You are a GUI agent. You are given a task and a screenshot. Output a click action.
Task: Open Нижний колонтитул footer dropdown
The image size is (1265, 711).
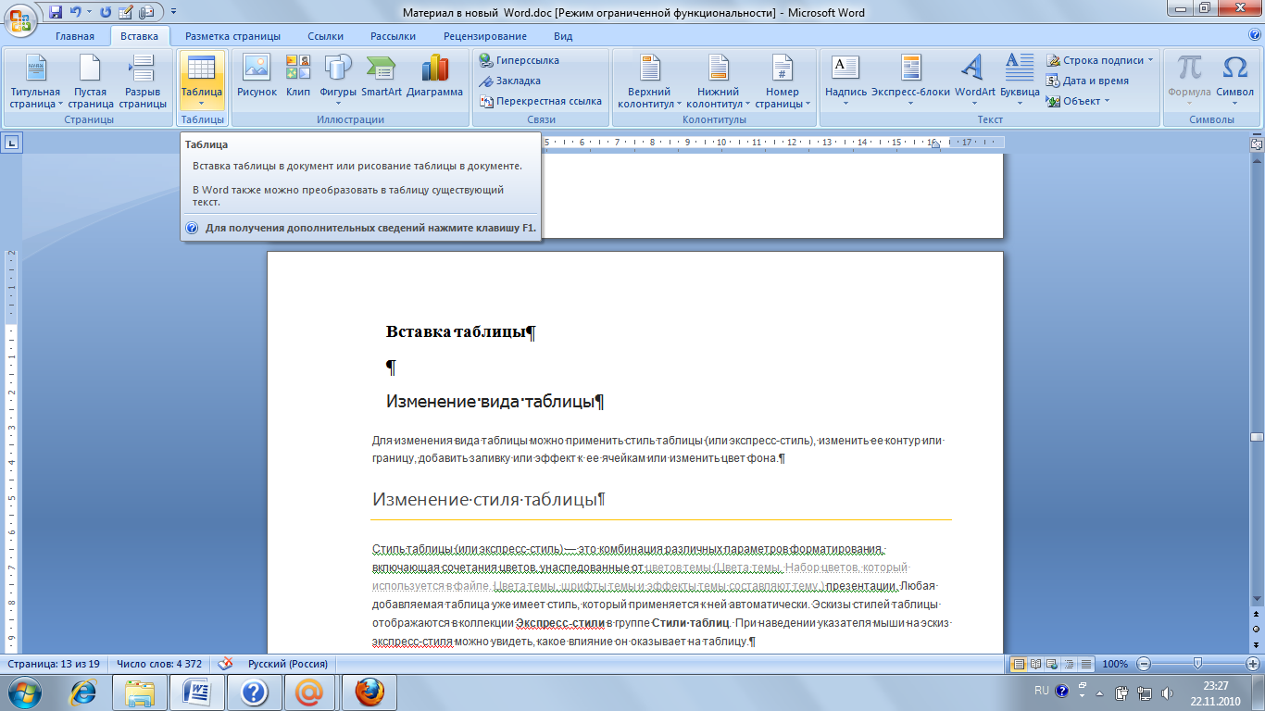coord(718,81)
